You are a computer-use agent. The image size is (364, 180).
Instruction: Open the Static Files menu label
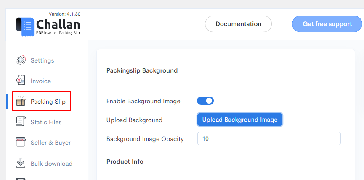[x=46, y=122]
